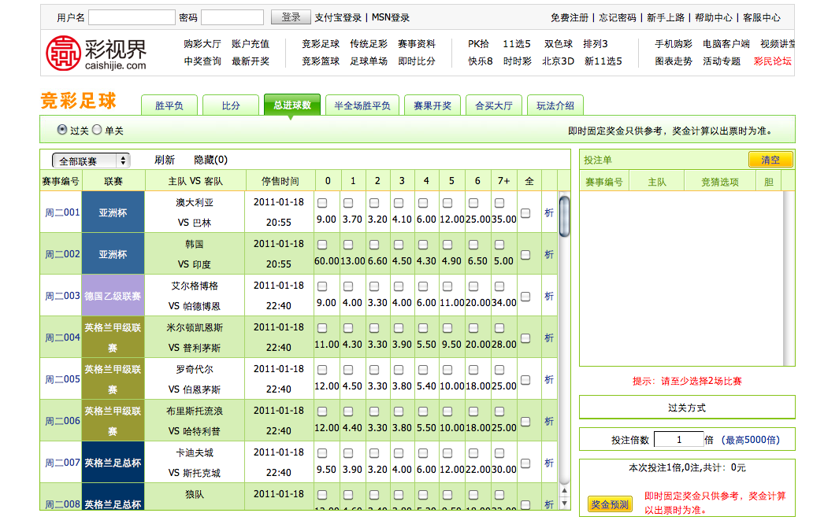Open 析 analysis for match 周二004
Viewport: 839px width, 524px height.
[549, 338]
